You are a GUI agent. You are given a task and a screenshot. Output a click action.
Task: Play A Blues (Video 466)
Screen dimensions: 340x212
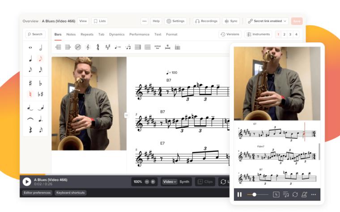click(x=27, y=182)
